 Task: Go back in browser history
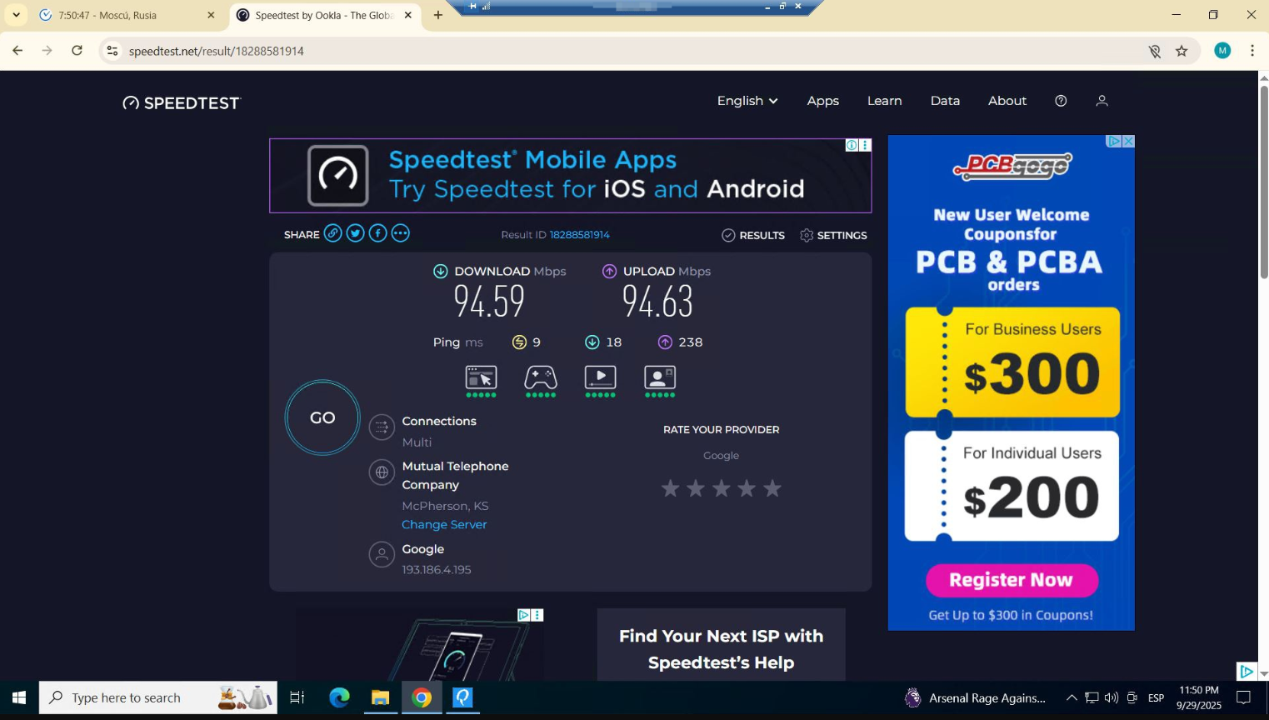17,51
